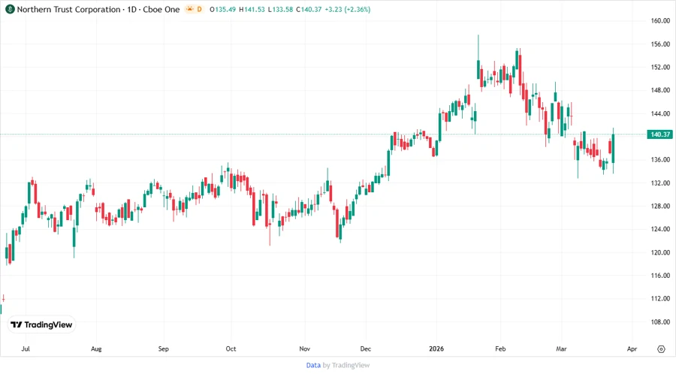Click the D badge next to the sun icon
The image size is (676, 374).
pyautogui.click(x=199, y=10)
